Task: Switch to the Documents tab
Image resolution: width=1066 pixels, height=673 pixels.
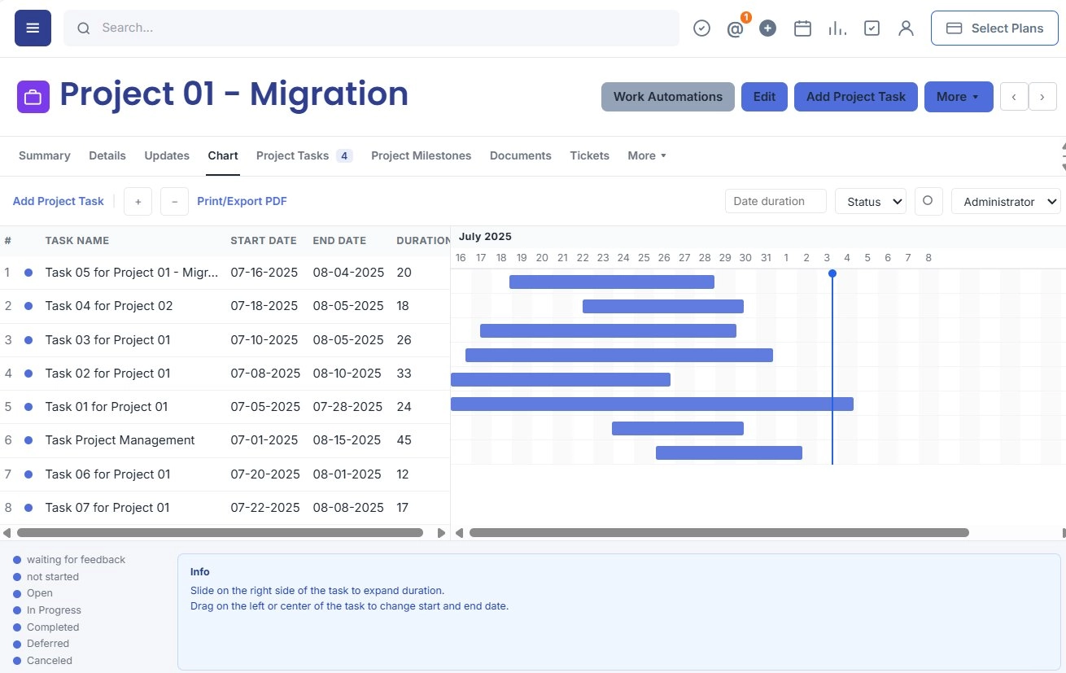Action: coord(521,155)
